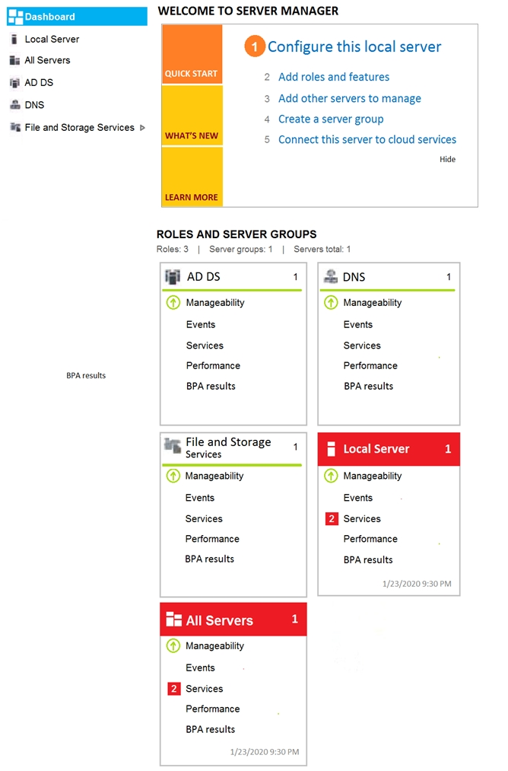Click Add roles and features link

[x=334, y=77]
